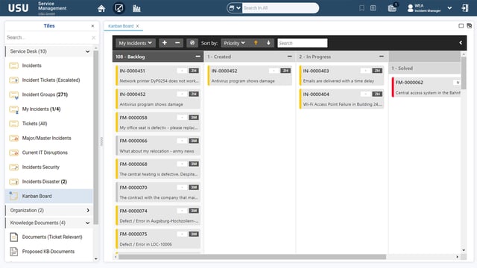
Task: Click the panel splitter handle beside Tiles
Action: coord(101,141)
